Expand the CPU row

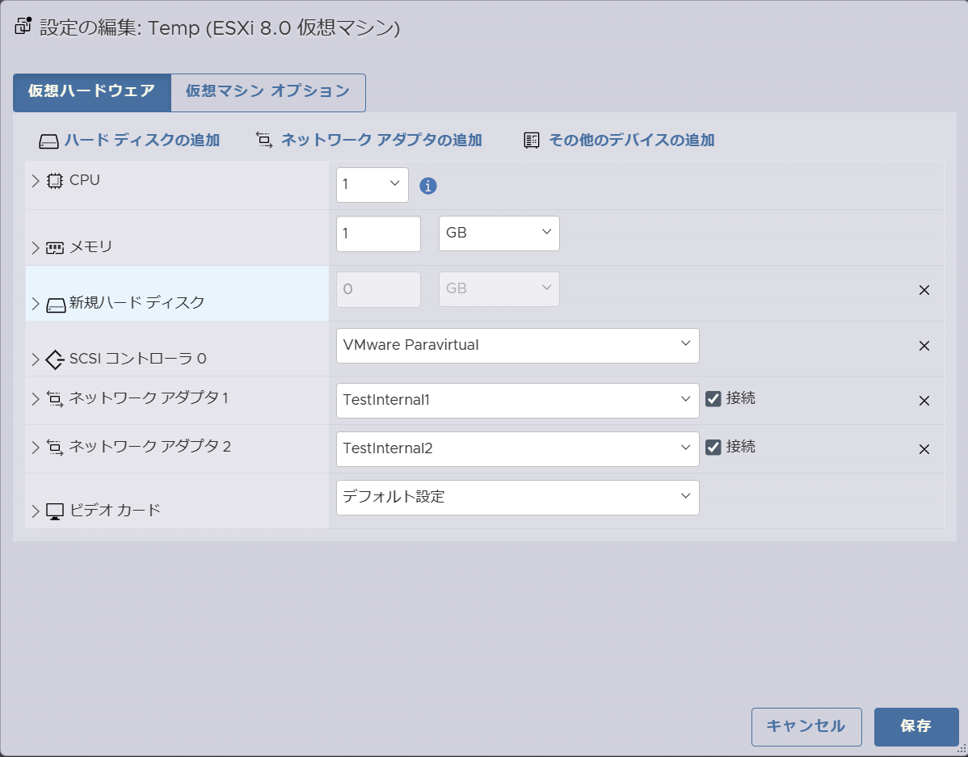(36, 181)
